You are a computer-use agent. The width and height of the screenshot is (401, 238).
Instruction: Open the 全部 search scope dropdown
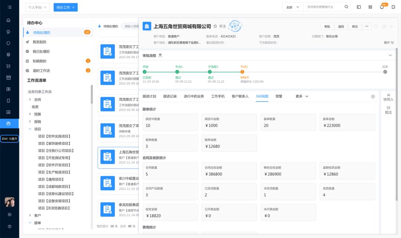(292, 7)
